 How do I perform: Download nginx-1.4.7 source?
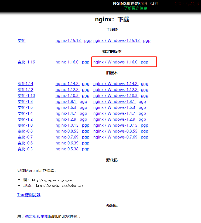click(x=66, y=114)
